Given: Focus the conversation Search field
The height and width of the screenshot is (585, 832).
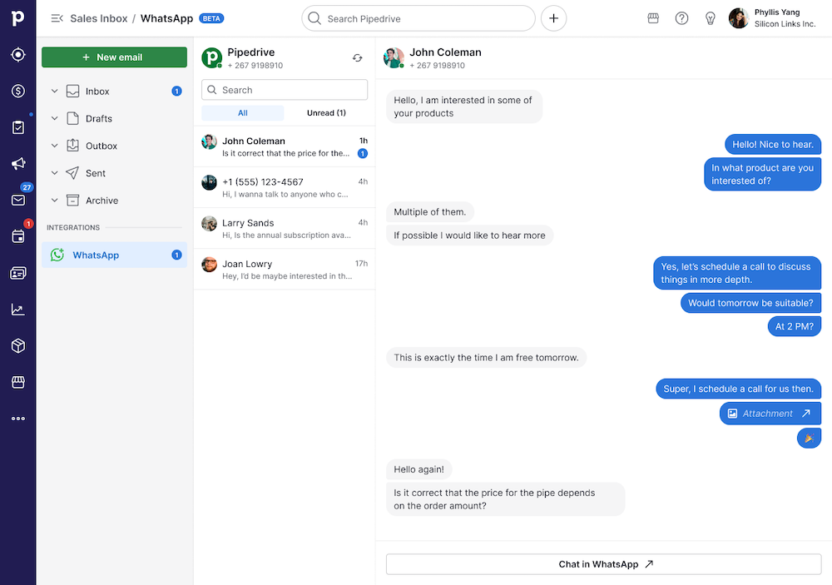Looking at the screenshot, I should pyautogui.click(x=285, y=90).
